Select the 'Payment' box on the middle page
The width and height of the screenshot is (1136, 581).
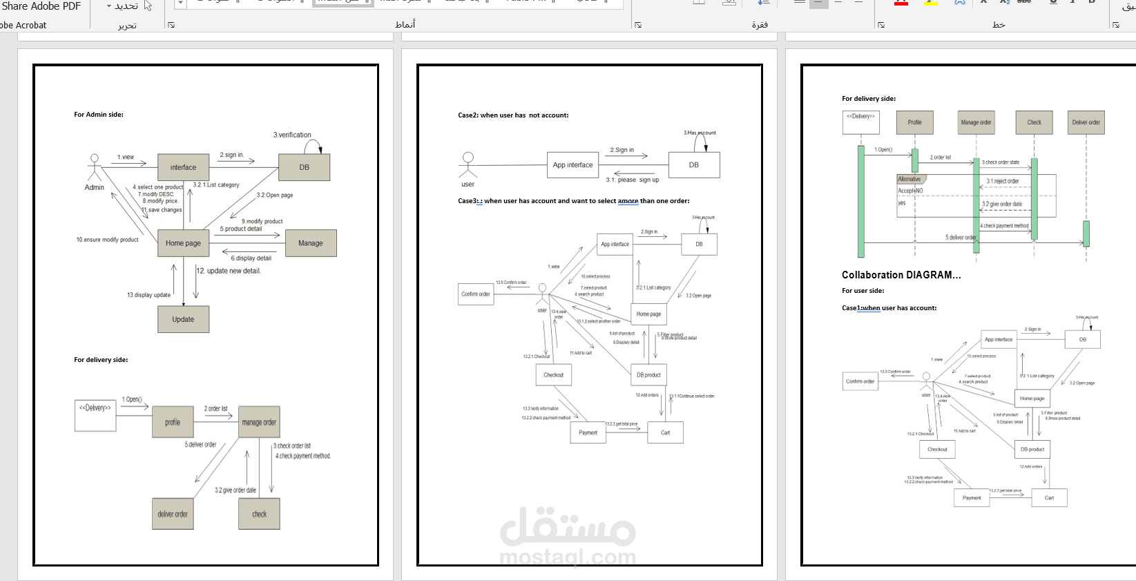pos(588,432)
